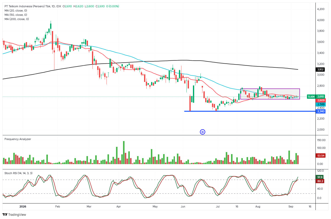Click the Mar label on time axis
This screenshot has width=331, height=219.
pyautogui.click(x=89, y=207)
